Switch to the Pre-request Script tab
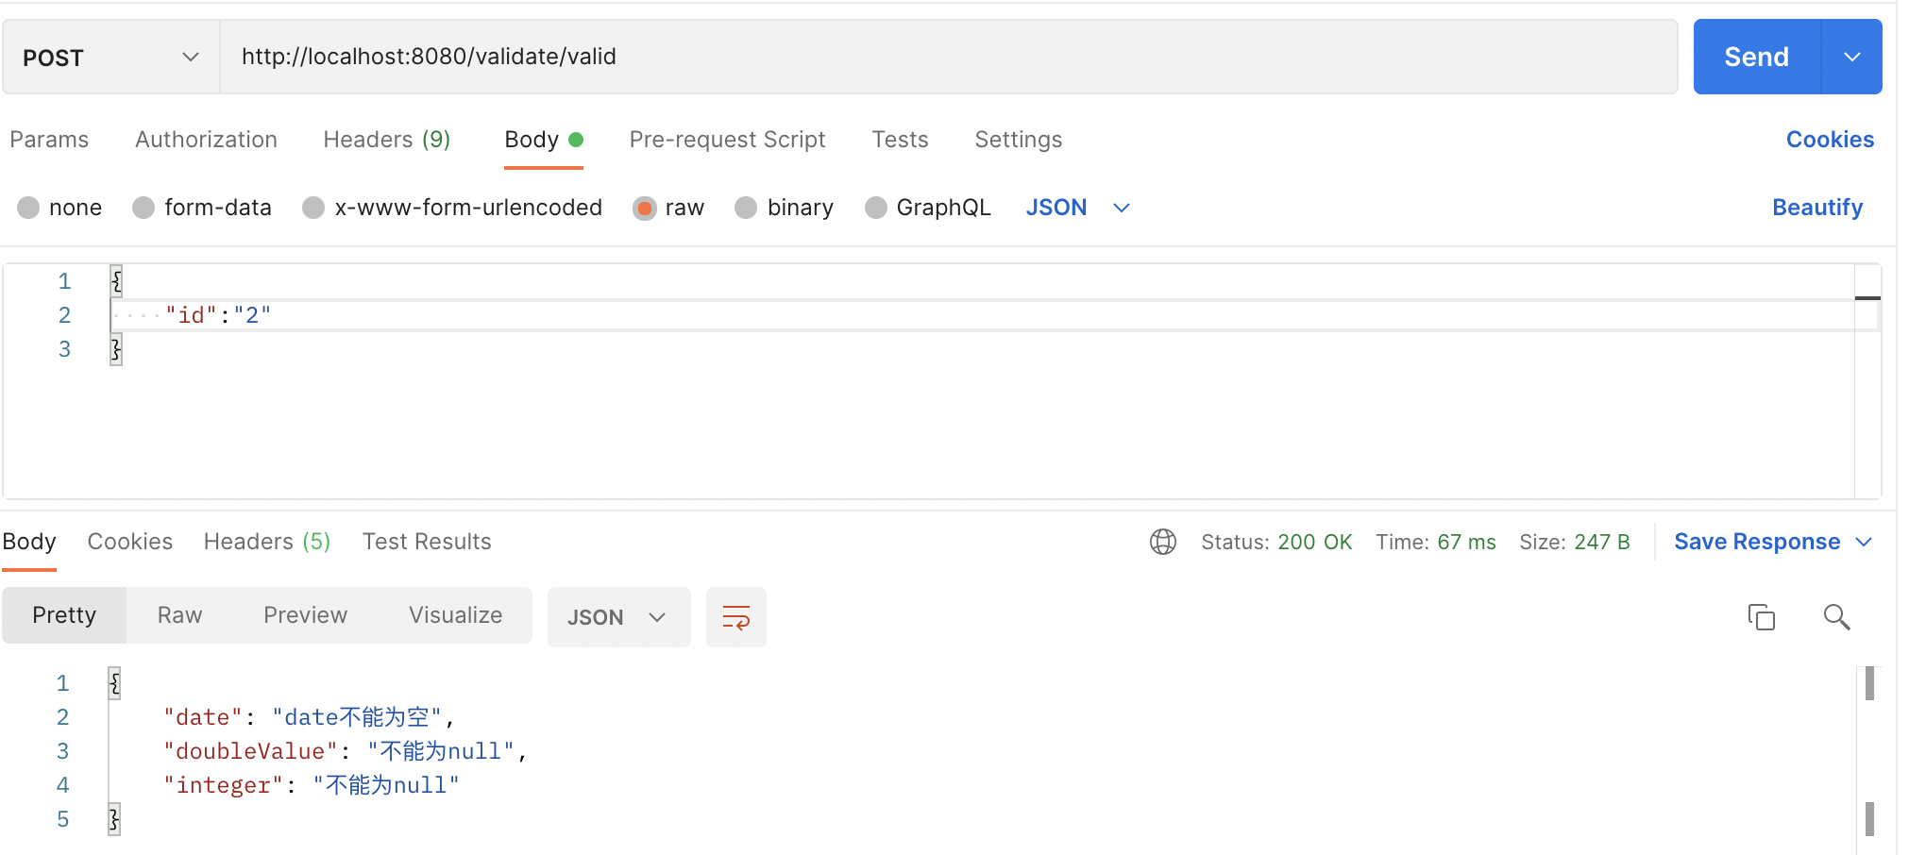 click(x=727, y=139)
